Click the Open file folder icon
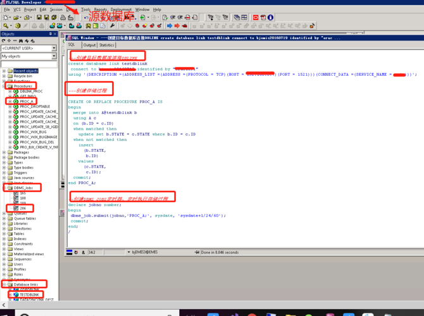Viewport: 424px width, 316px height. click(16, 18)
